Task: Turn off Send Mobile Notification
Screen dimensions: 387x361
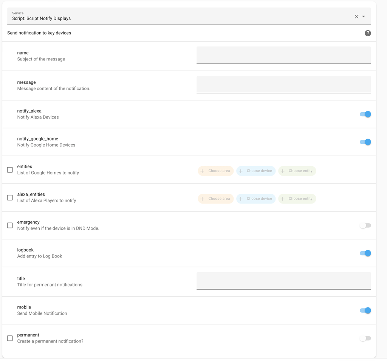Action: (x=365, y=310)
